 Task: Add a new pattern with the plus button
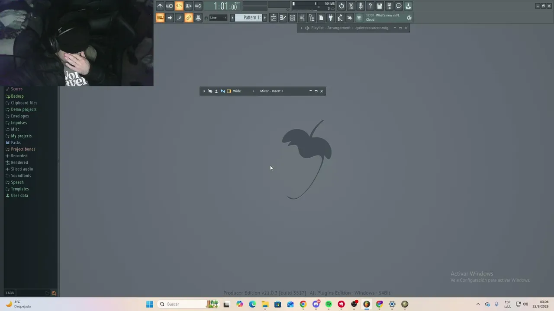pos(265,18)
